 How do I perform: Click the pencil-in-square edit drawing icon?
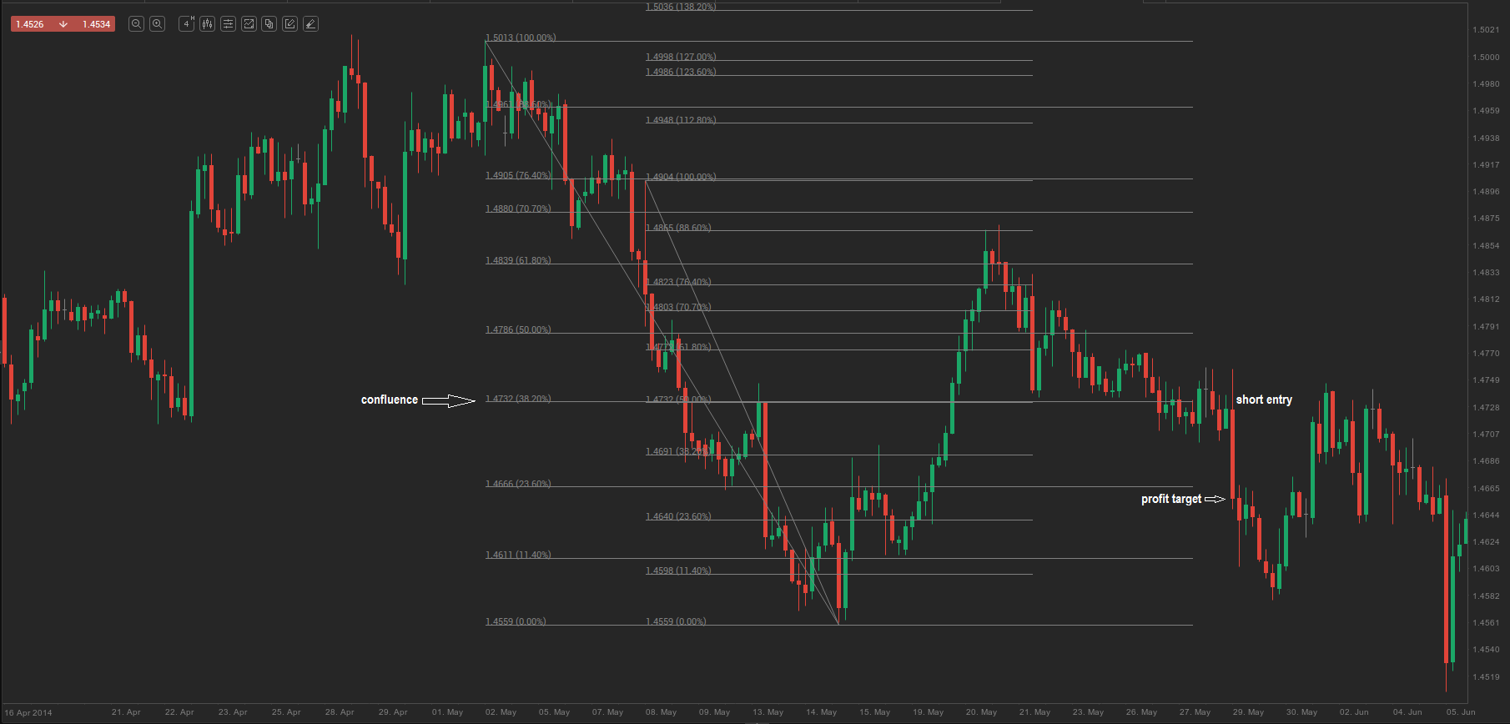click(x=289, y=24)
